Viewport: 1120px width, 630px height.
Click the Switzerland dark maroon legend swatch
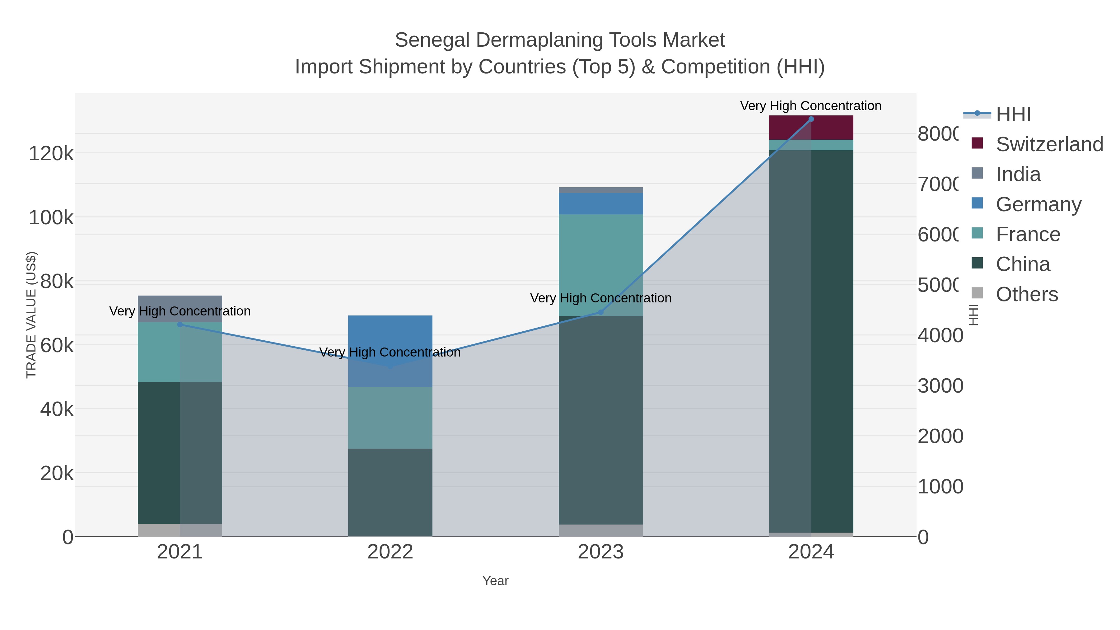tap(977, 143)
